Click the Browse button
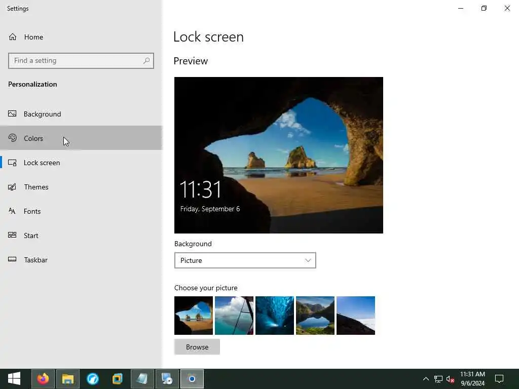Viewport: 519px width, 389px height. click(x=197, y=347)
